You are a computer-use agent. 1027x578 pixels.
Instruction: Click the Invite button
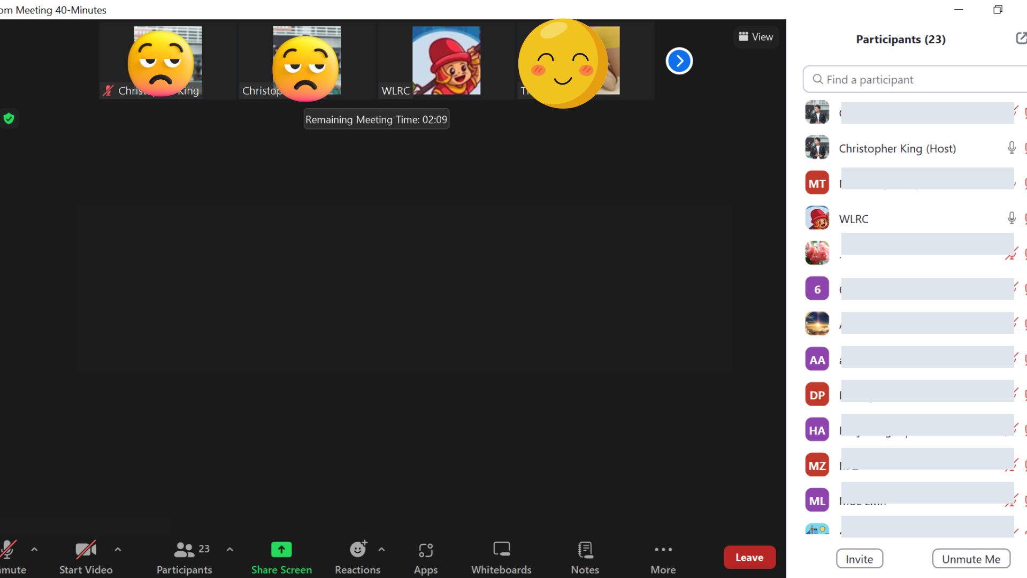coord(859,559)
